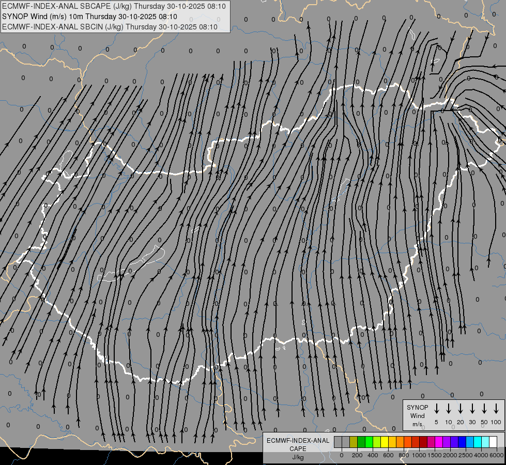Click the 6000 tick label on CAPE scale
This screenshot has height=465, width=506.
click(497, 455)
